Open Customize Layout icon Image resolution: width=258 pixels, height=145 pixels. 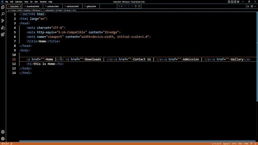(x=238, y=2)
